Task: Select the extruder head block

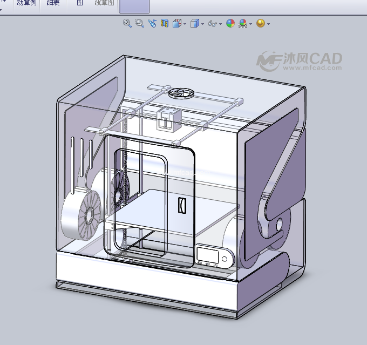Action: click(169, 118)
